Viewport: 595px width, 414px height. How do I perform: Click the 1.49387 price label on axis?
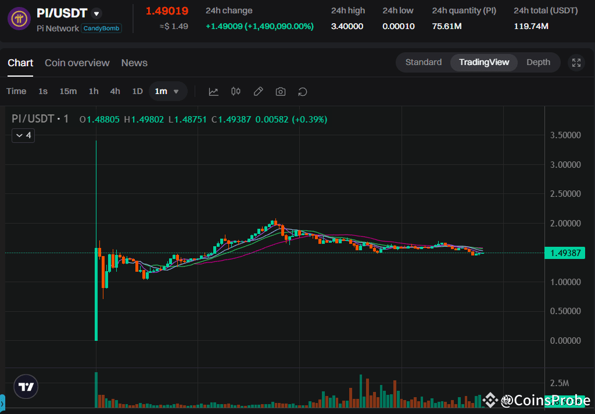pyautogui.click(x=565, y=253)
